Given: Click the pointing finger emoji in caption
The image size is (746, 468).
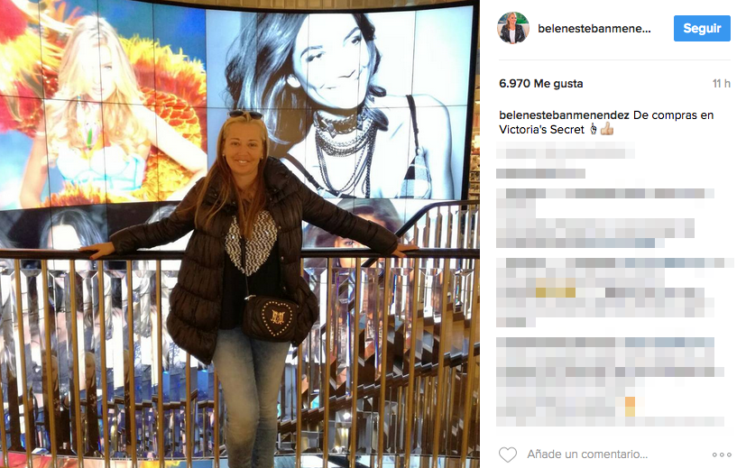Looking at the screenshot, I should [594, 129].
